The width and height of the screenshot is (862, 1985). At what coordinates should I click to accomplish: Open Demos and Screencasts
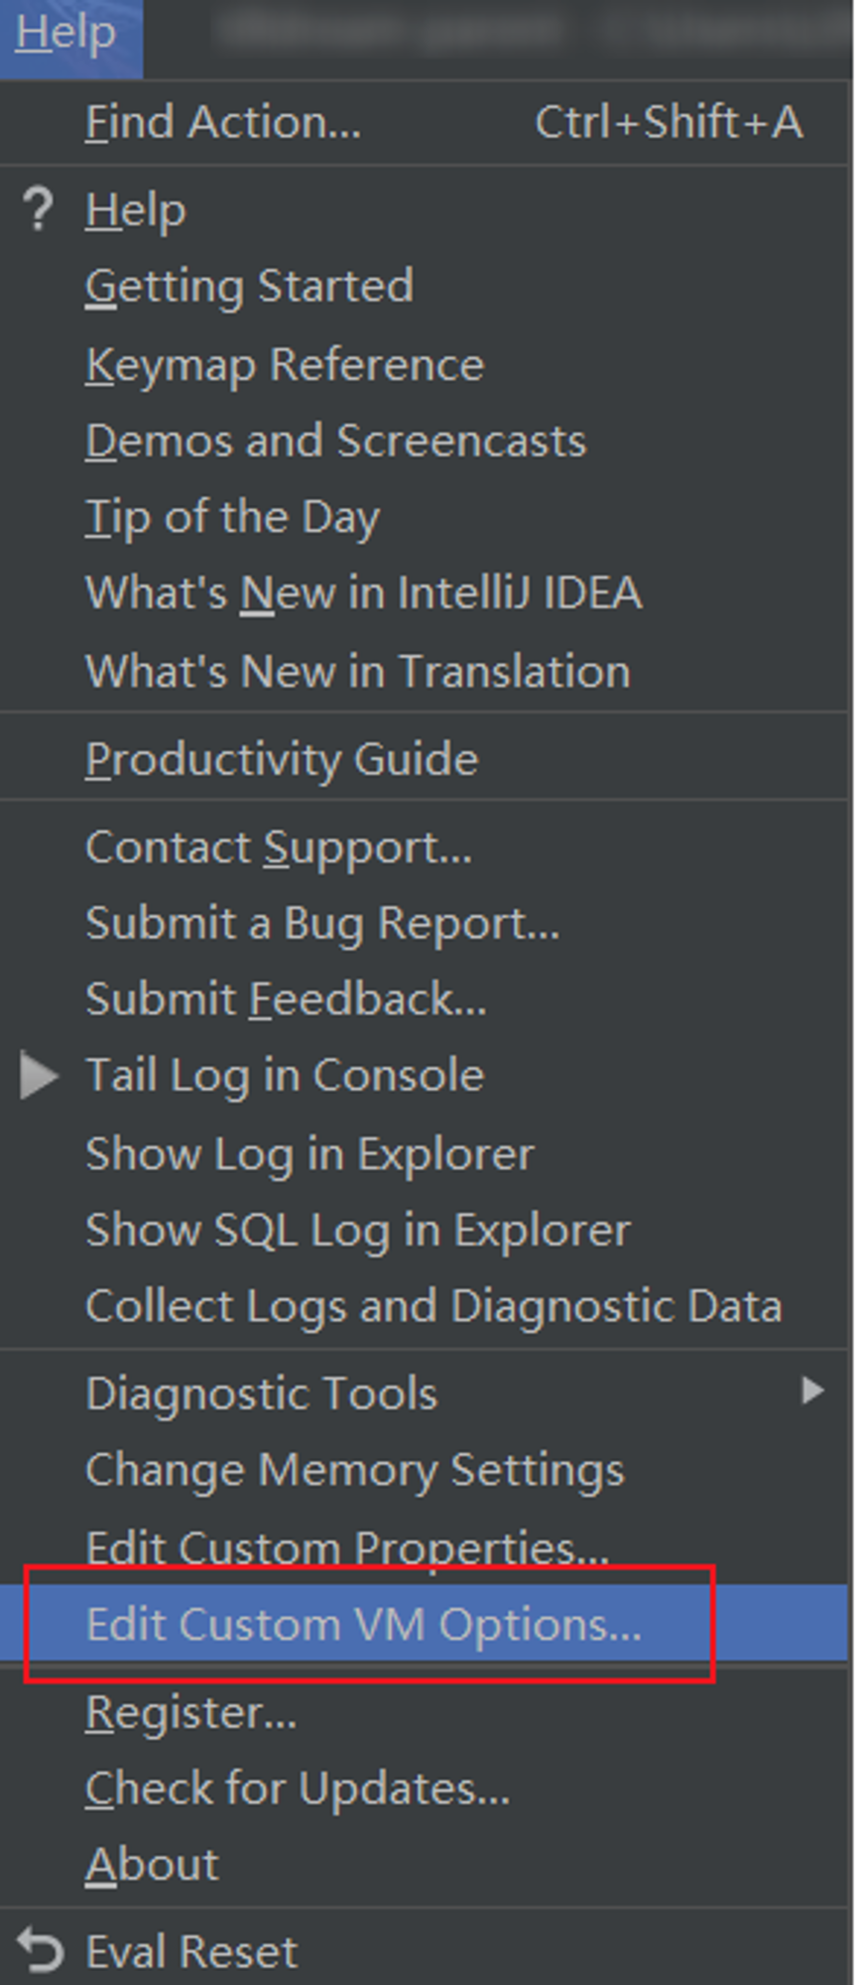(x=425, y=442)
